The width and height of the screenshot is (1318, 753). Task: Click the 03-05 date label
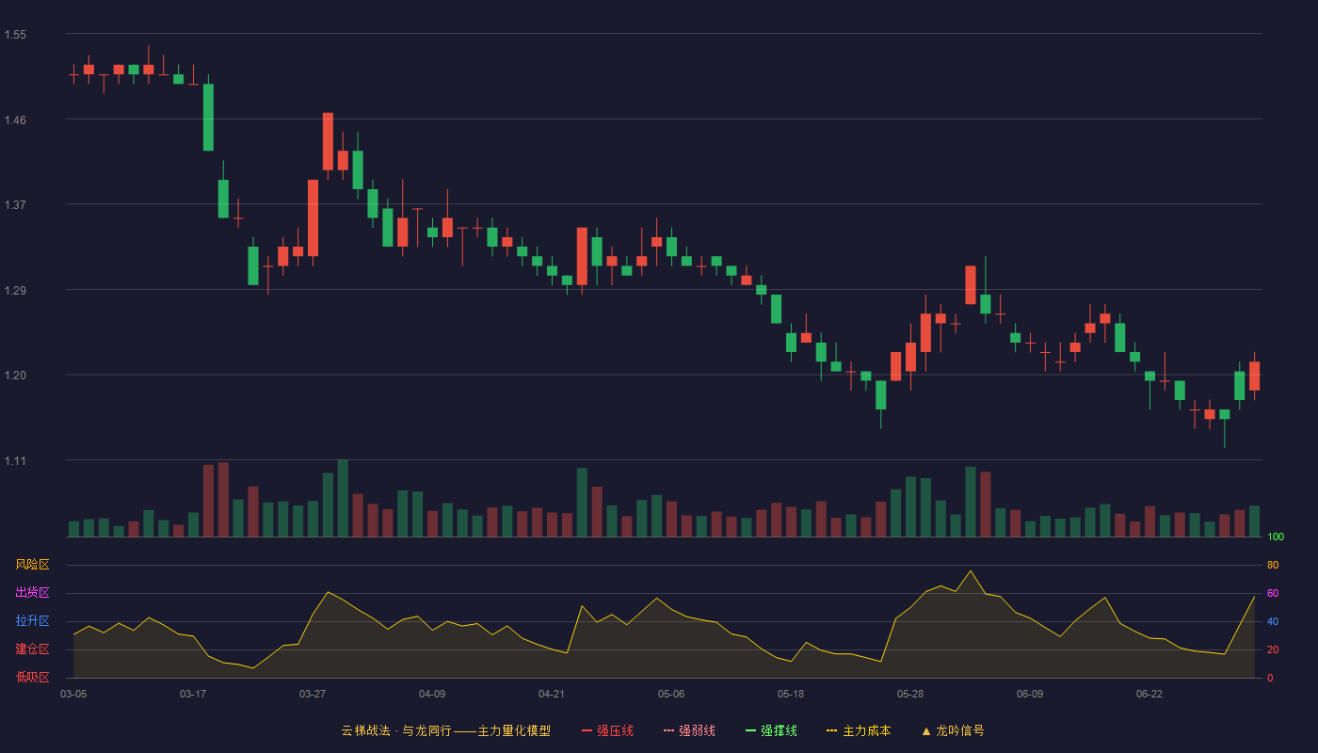click(73, 694)
